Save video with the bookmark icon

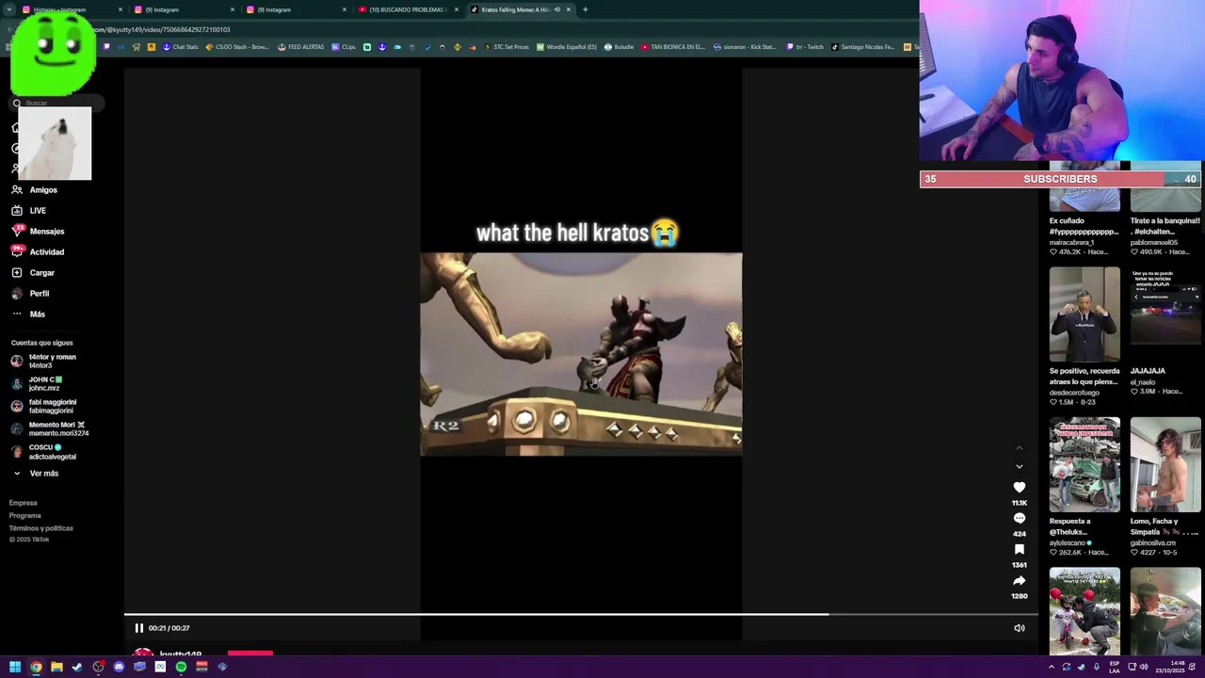click(x=1019, y=549)
